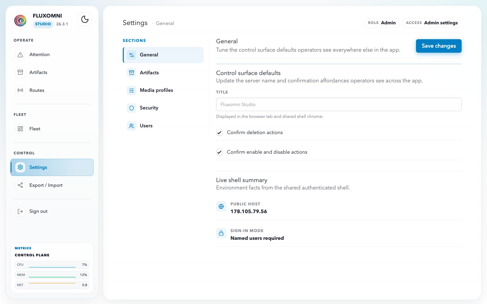Click the Fluxomni swirl logo

coord(20,20)
